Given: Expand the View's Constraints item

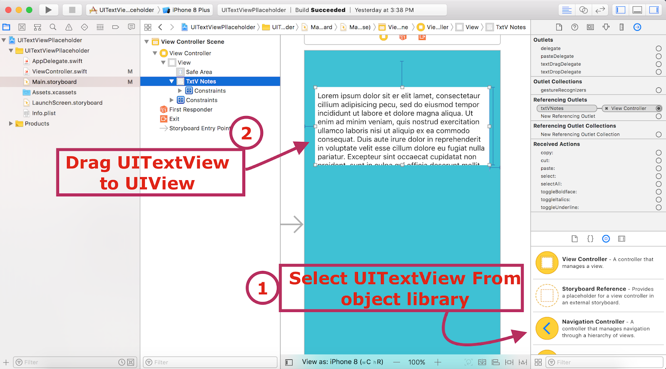Looking at the screenshot, I should [x=171, y=100].
